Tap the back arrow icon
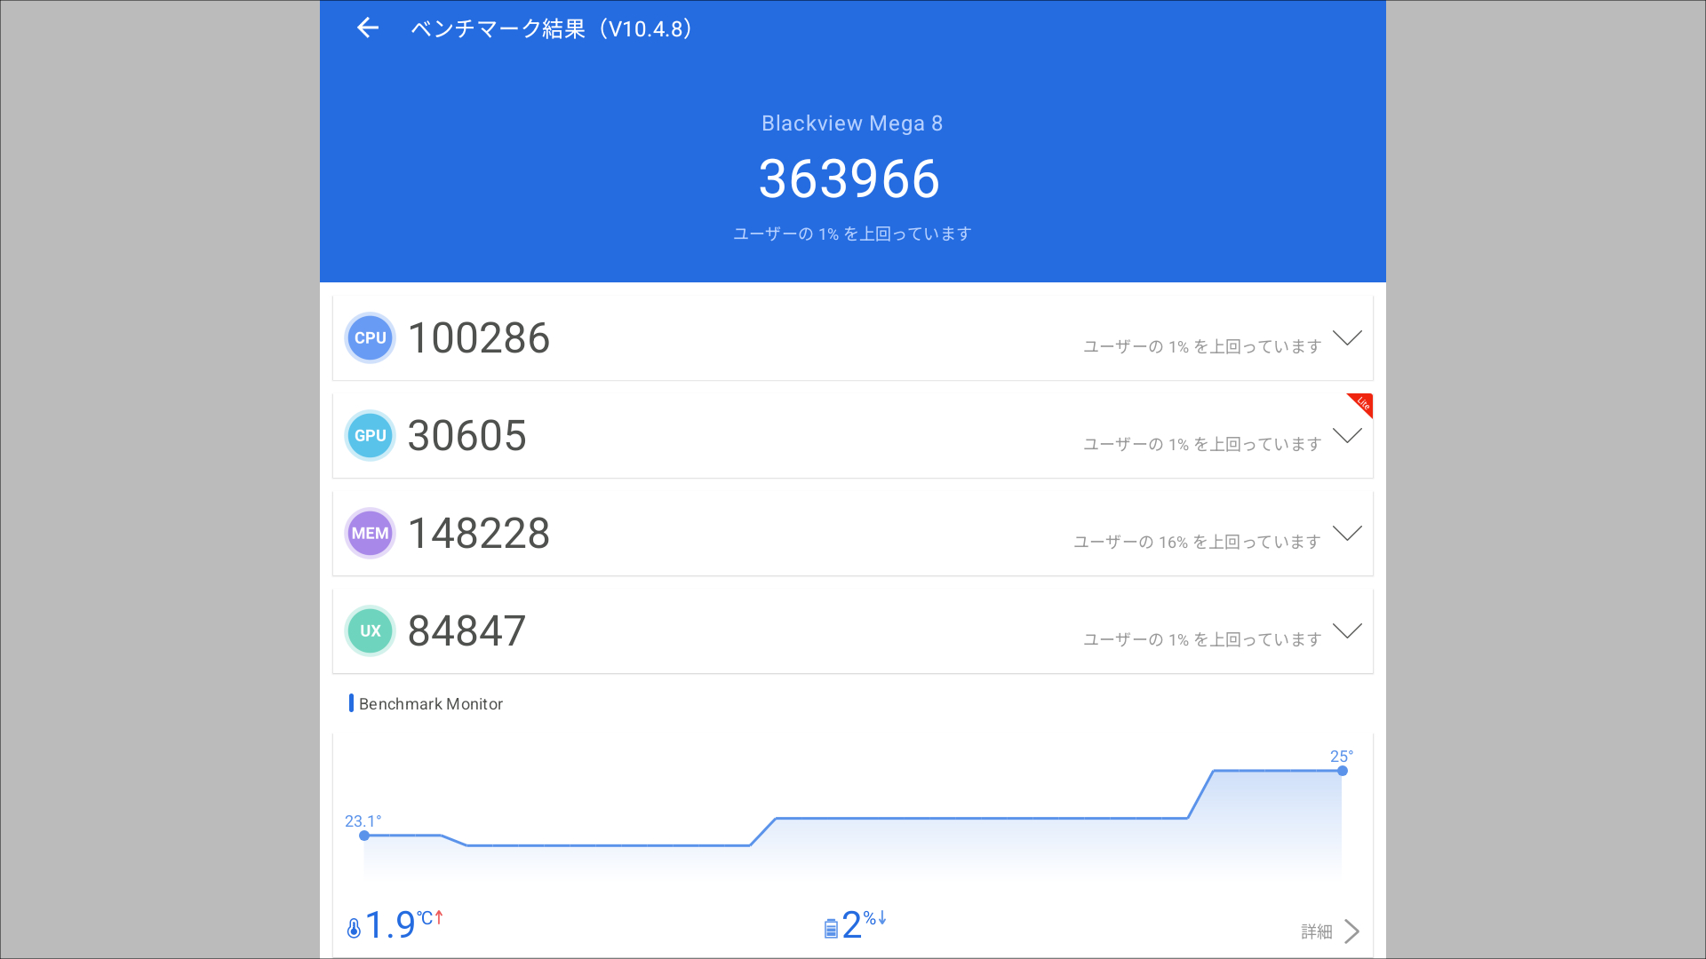This screenshot has width=1706, height=959. tap(367, 28)
